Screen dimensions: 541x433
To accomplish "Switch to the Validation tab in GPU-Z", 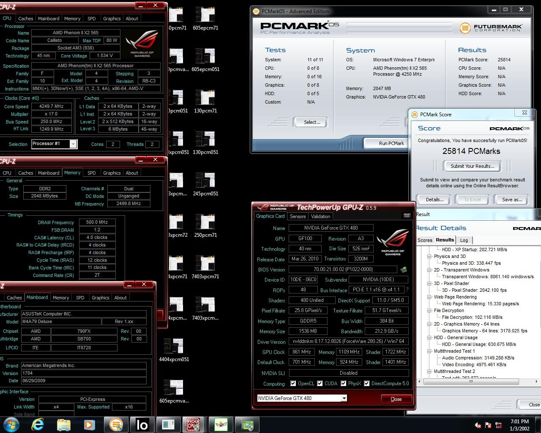I will pos(320,216).
